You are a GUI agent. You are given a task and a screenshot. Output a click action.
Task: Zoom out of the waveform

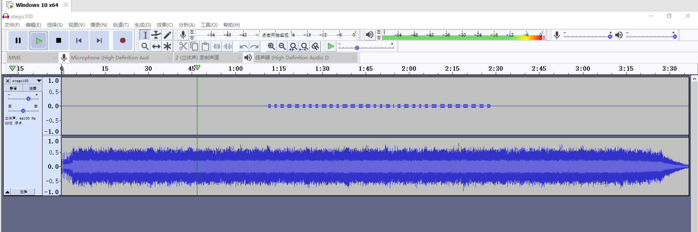coord(282,46)
